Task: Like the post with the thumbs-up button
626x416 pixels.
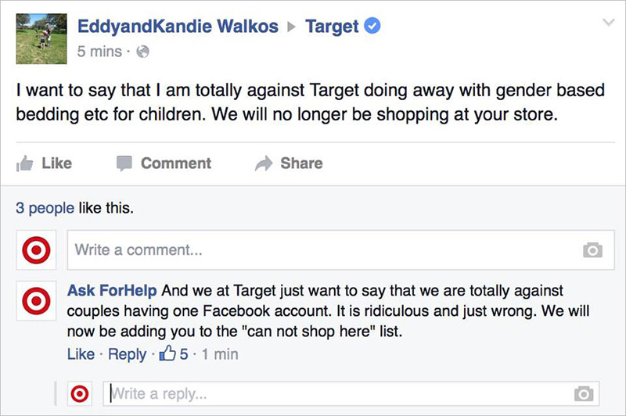Action: (44, 163)
